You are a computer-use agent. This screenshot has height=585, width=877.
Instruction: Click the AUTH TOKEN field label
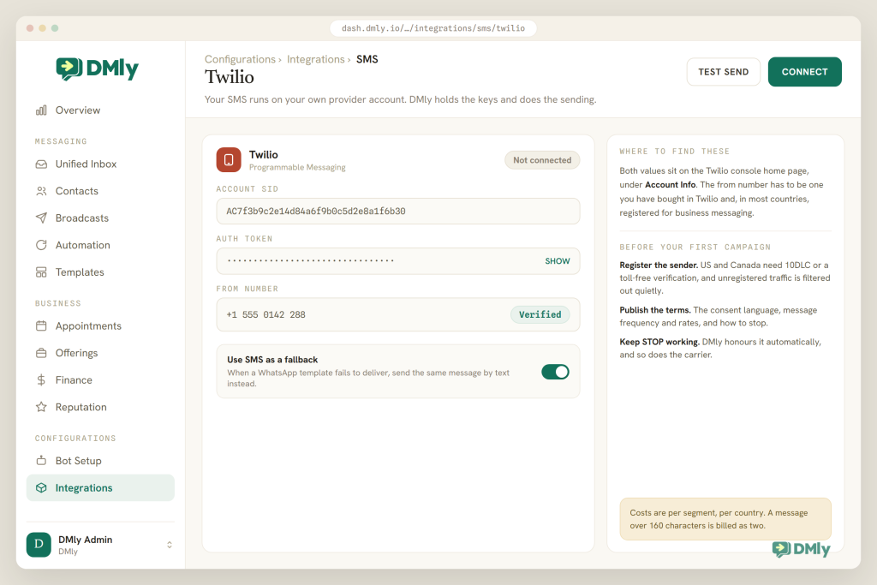click(244, 239)
